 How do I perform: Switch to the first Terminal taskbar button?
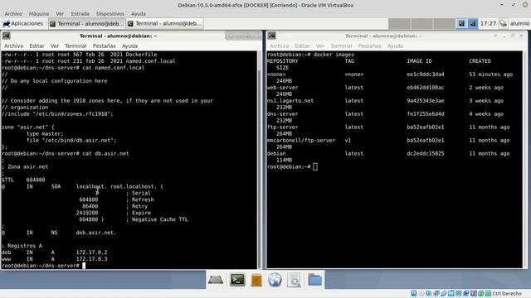click(86, 24)
